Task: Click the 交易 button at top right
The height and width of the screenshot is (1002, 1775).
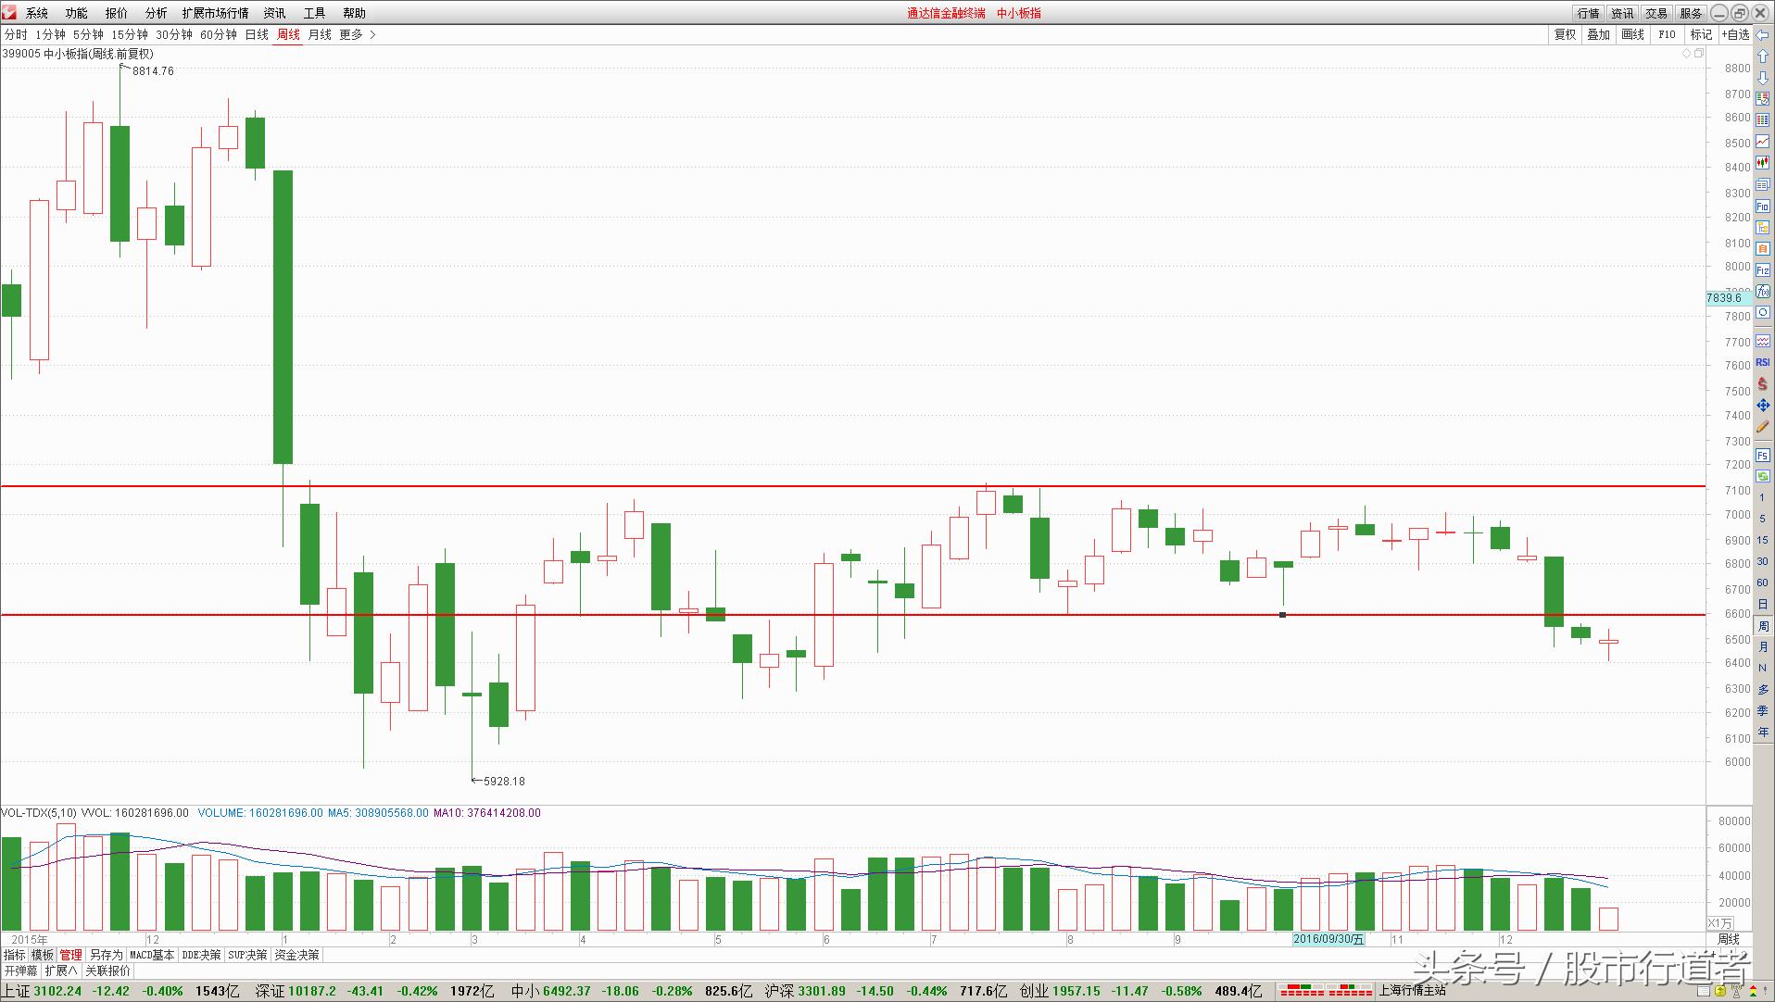Action: [x=1656, y=13]
